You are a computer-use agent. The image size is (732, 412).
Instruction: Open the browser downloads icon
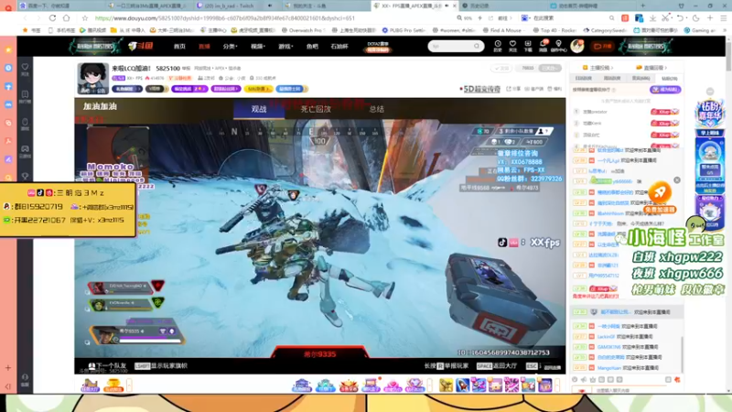click(x=652, y=18)
